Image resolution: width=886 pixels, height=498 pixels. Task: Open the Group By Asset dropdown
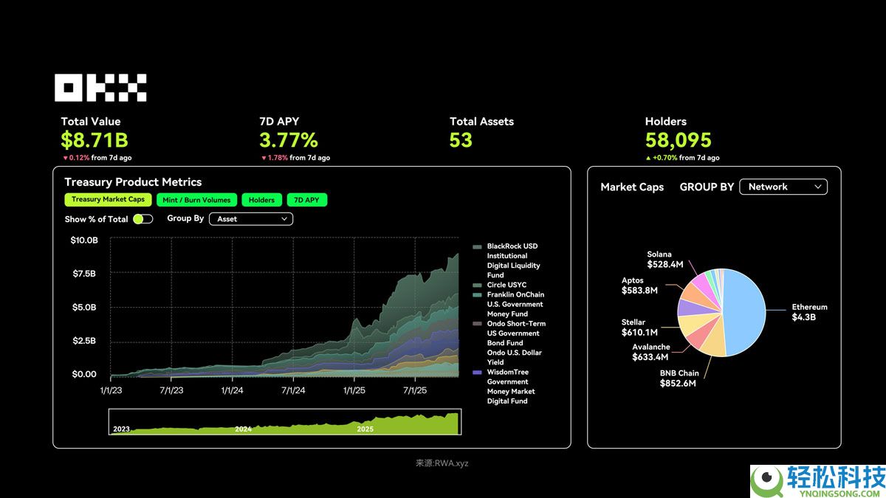(x=251, y=219)
